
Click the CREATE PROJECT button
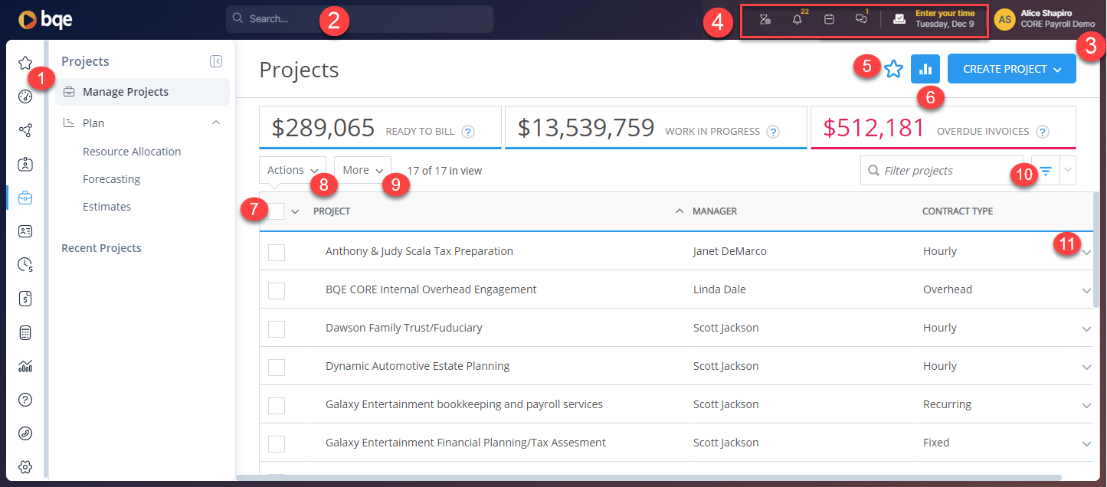[1012, 69]
